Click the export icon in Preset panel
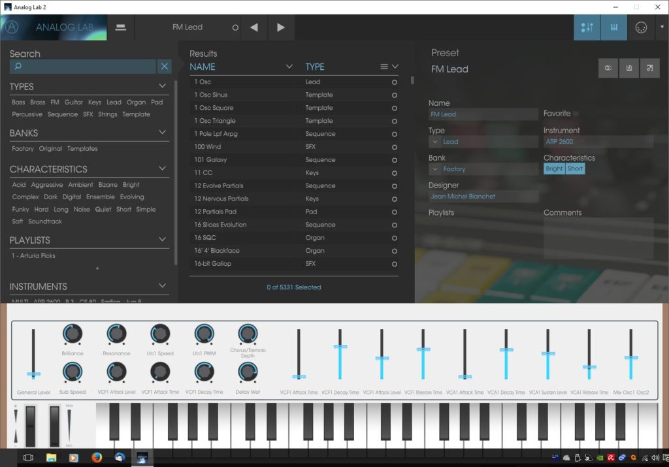Screen dimensions: 669x467 tap(650, 68)
